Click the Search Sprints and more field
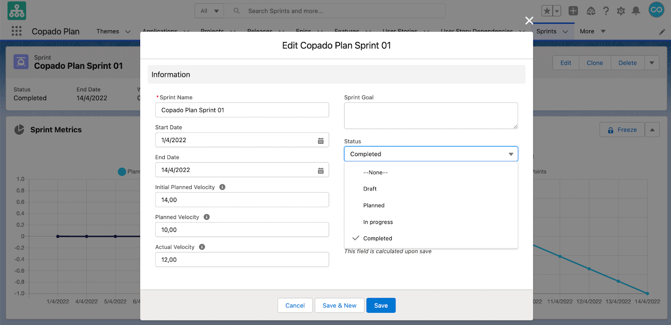671x325 pixels. pos(335,11)
